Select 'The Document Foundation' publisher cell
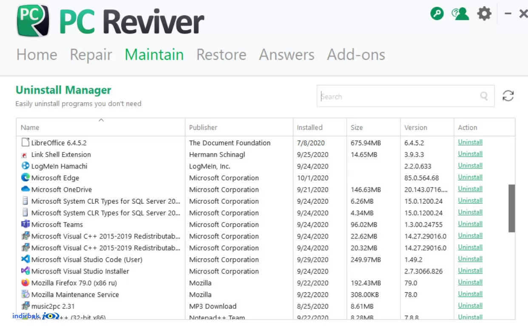Screen dimensions: 528x328 230,143
